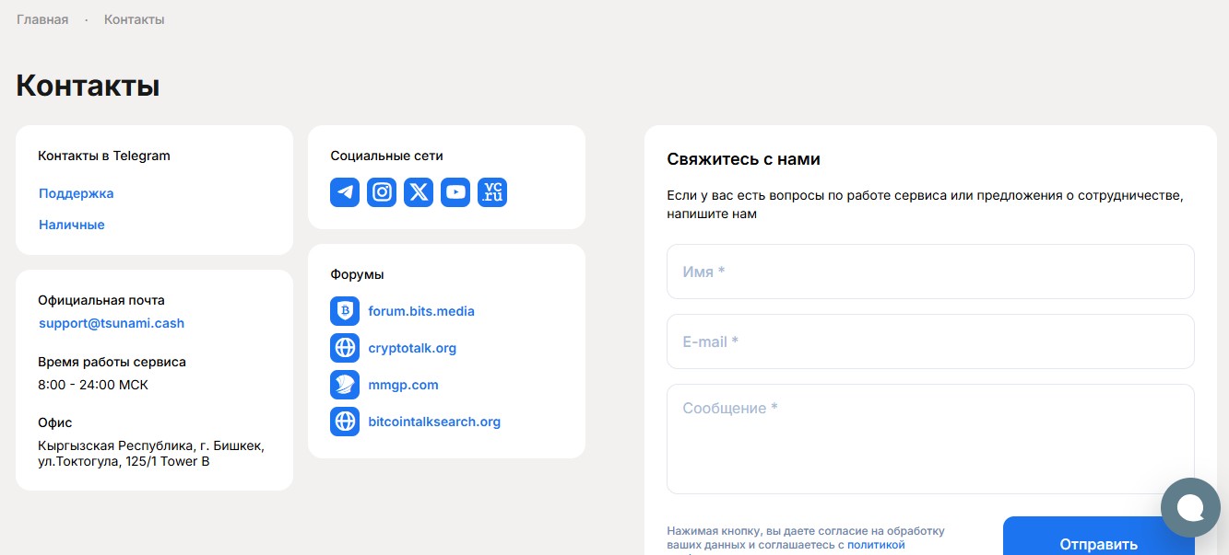The width and height of the screenshot is (1229, 555).
Task: Focus the Имя input field
Action: pyautogui.click(x=930, y=272)
